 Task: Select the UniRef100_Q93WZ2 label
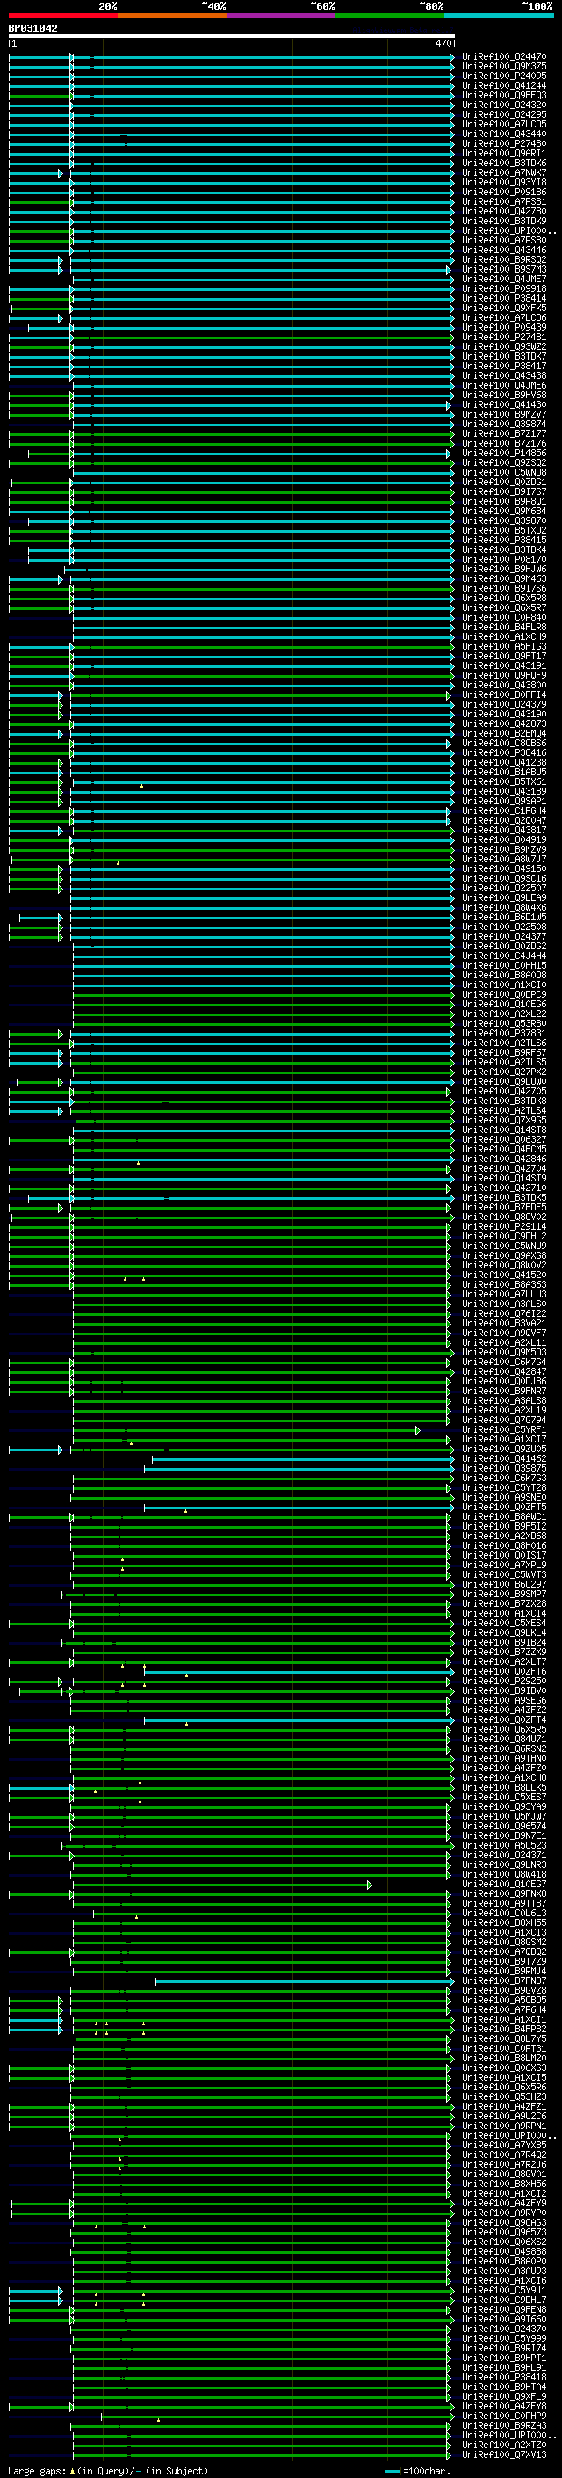tap(503, 347)
